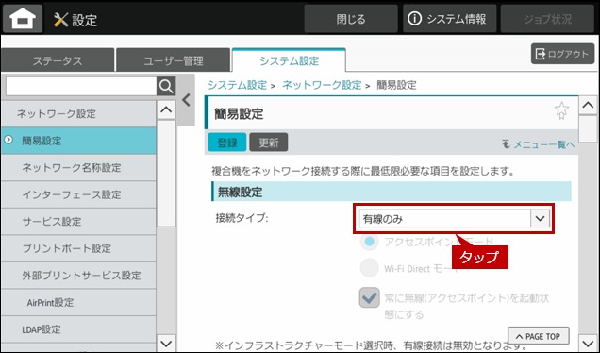Open AirPrint設定 in the sidebar
The height and width of the screenshot is (353, 600).
coord(78,302)
